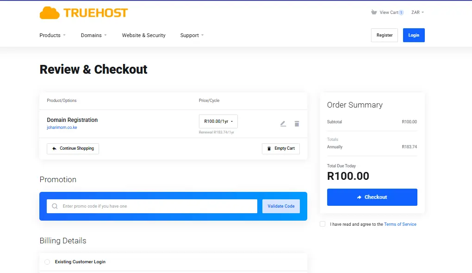Check the agree to Terms of Service box

323,224
